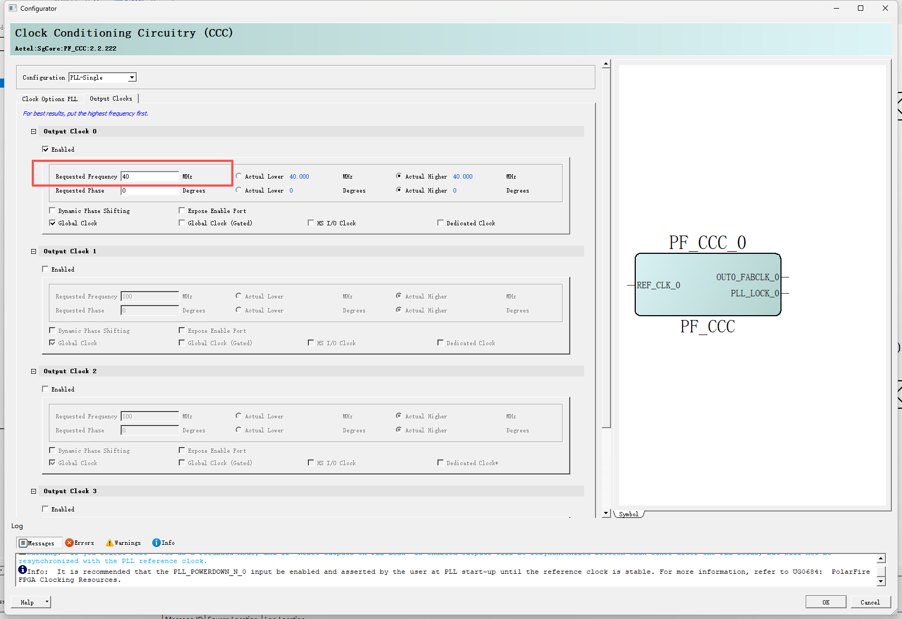Click the REF_CLK_0 pin label
Image resolution: width=902 pixels, height=619 pixels.
pos(658,285)
